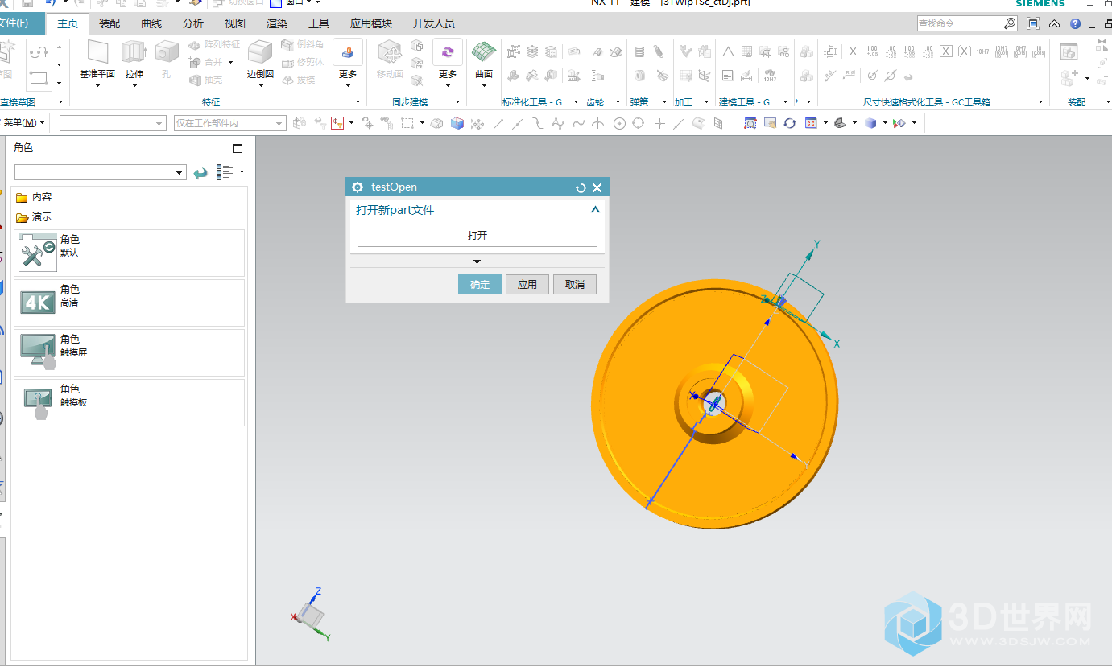Reset the testOpen dialog
1112x667 pixels.
point(581,187)
